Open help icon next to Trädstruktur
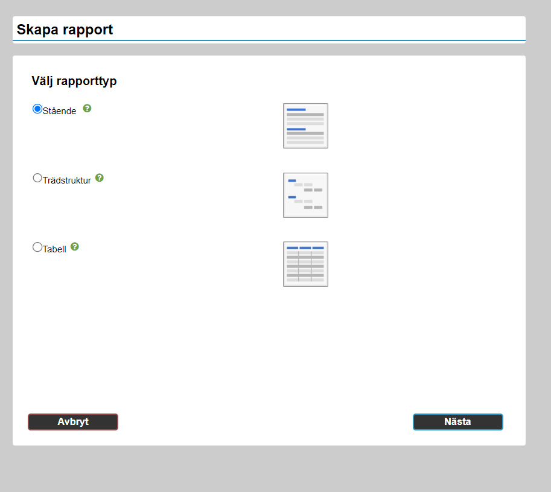This screenshot has height=492, width=551. click(x=100, y=178)
